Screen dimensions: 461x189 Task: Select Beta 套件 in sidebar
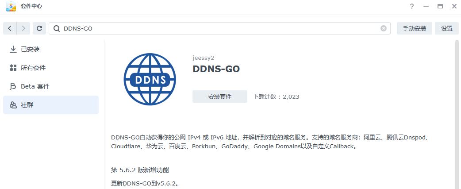point(51,86)
